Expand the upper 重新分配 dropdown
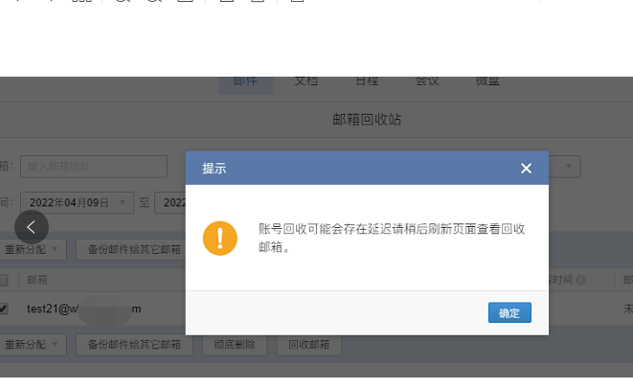Screen dimensions: 633x388 click(34, 250)
